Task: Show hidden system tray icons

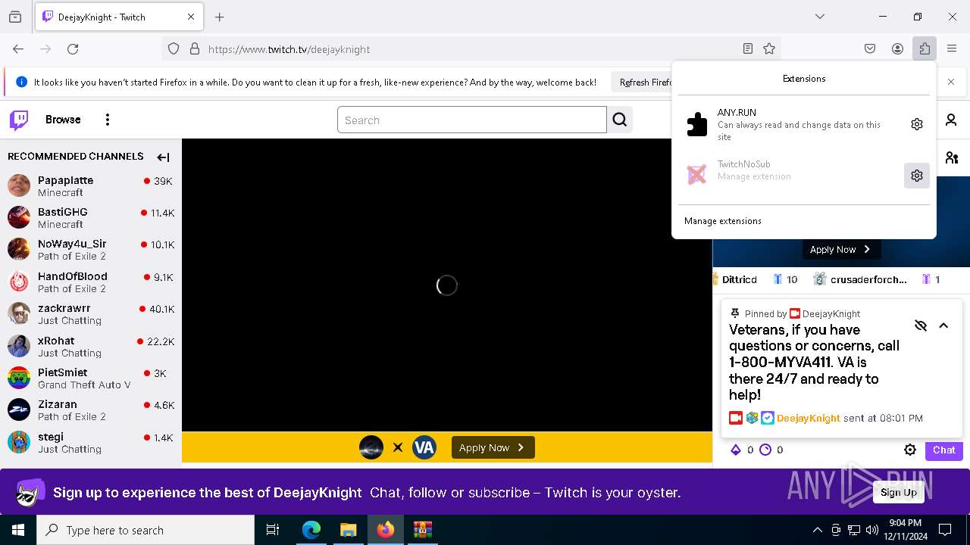Action: (x=817, y=530)
